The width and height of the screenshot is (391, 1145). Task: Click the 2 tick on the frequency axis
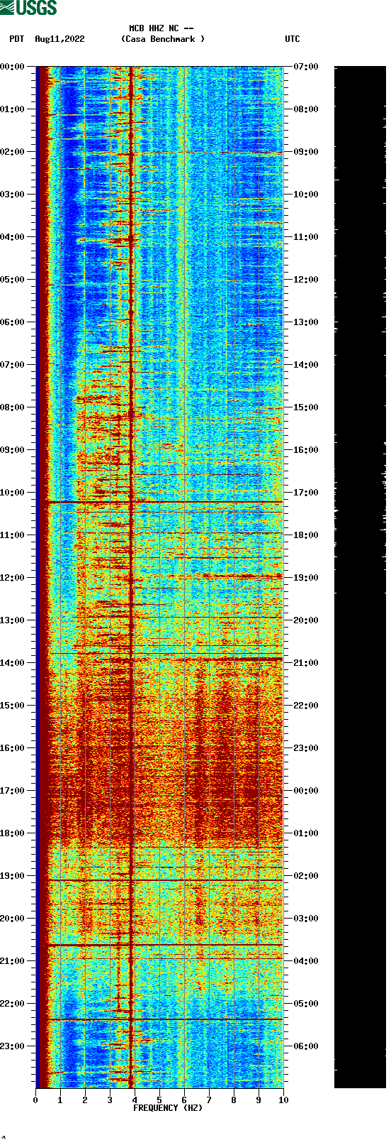[x=85, y=1100]
